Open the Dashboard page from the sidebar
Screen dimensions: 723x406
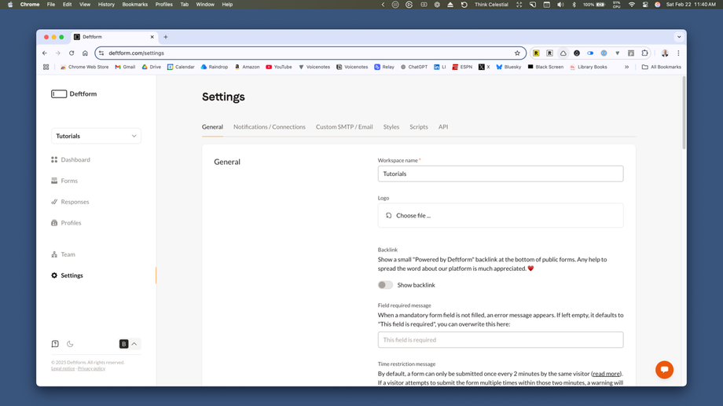point(71,159)
